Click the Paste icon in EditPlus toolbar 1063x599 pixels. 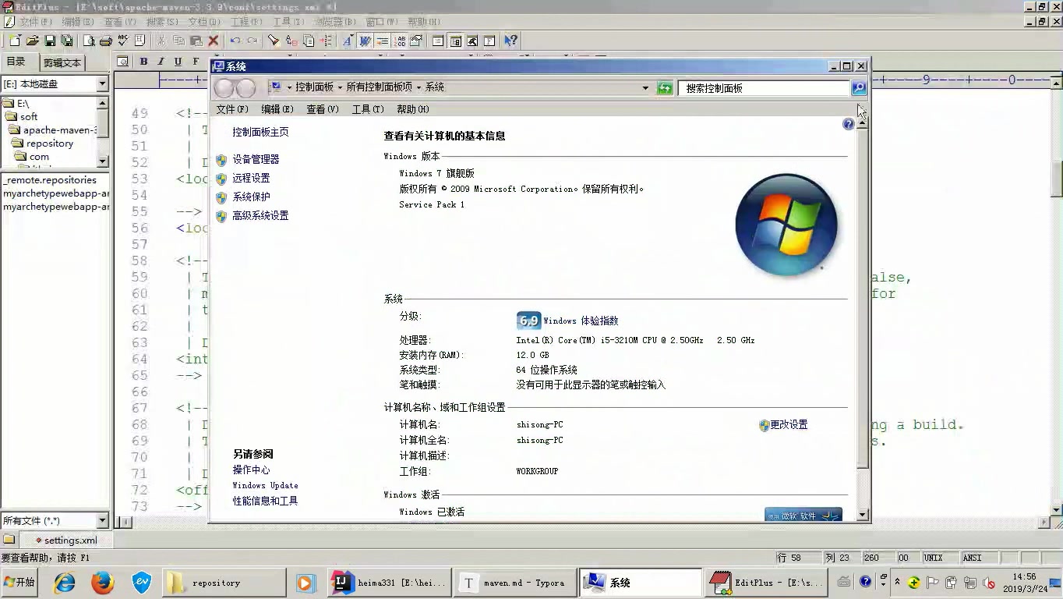coord(196,41)
